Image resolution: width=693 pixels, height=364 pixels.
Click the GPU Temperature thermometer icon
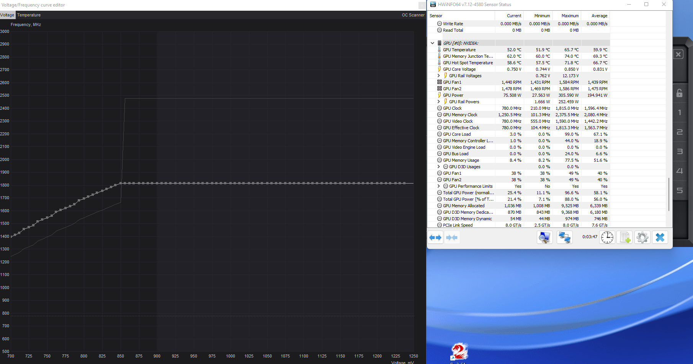click(440, 50)
